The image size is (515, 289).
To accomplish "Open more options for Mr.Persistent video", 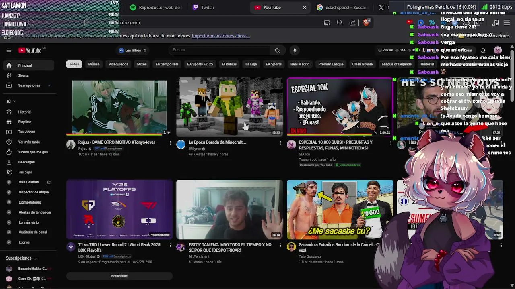I will coord(280,245).
